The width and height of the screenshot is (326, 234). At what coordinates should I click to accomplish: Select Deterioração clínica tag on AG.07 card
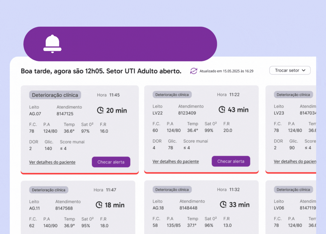55,95
